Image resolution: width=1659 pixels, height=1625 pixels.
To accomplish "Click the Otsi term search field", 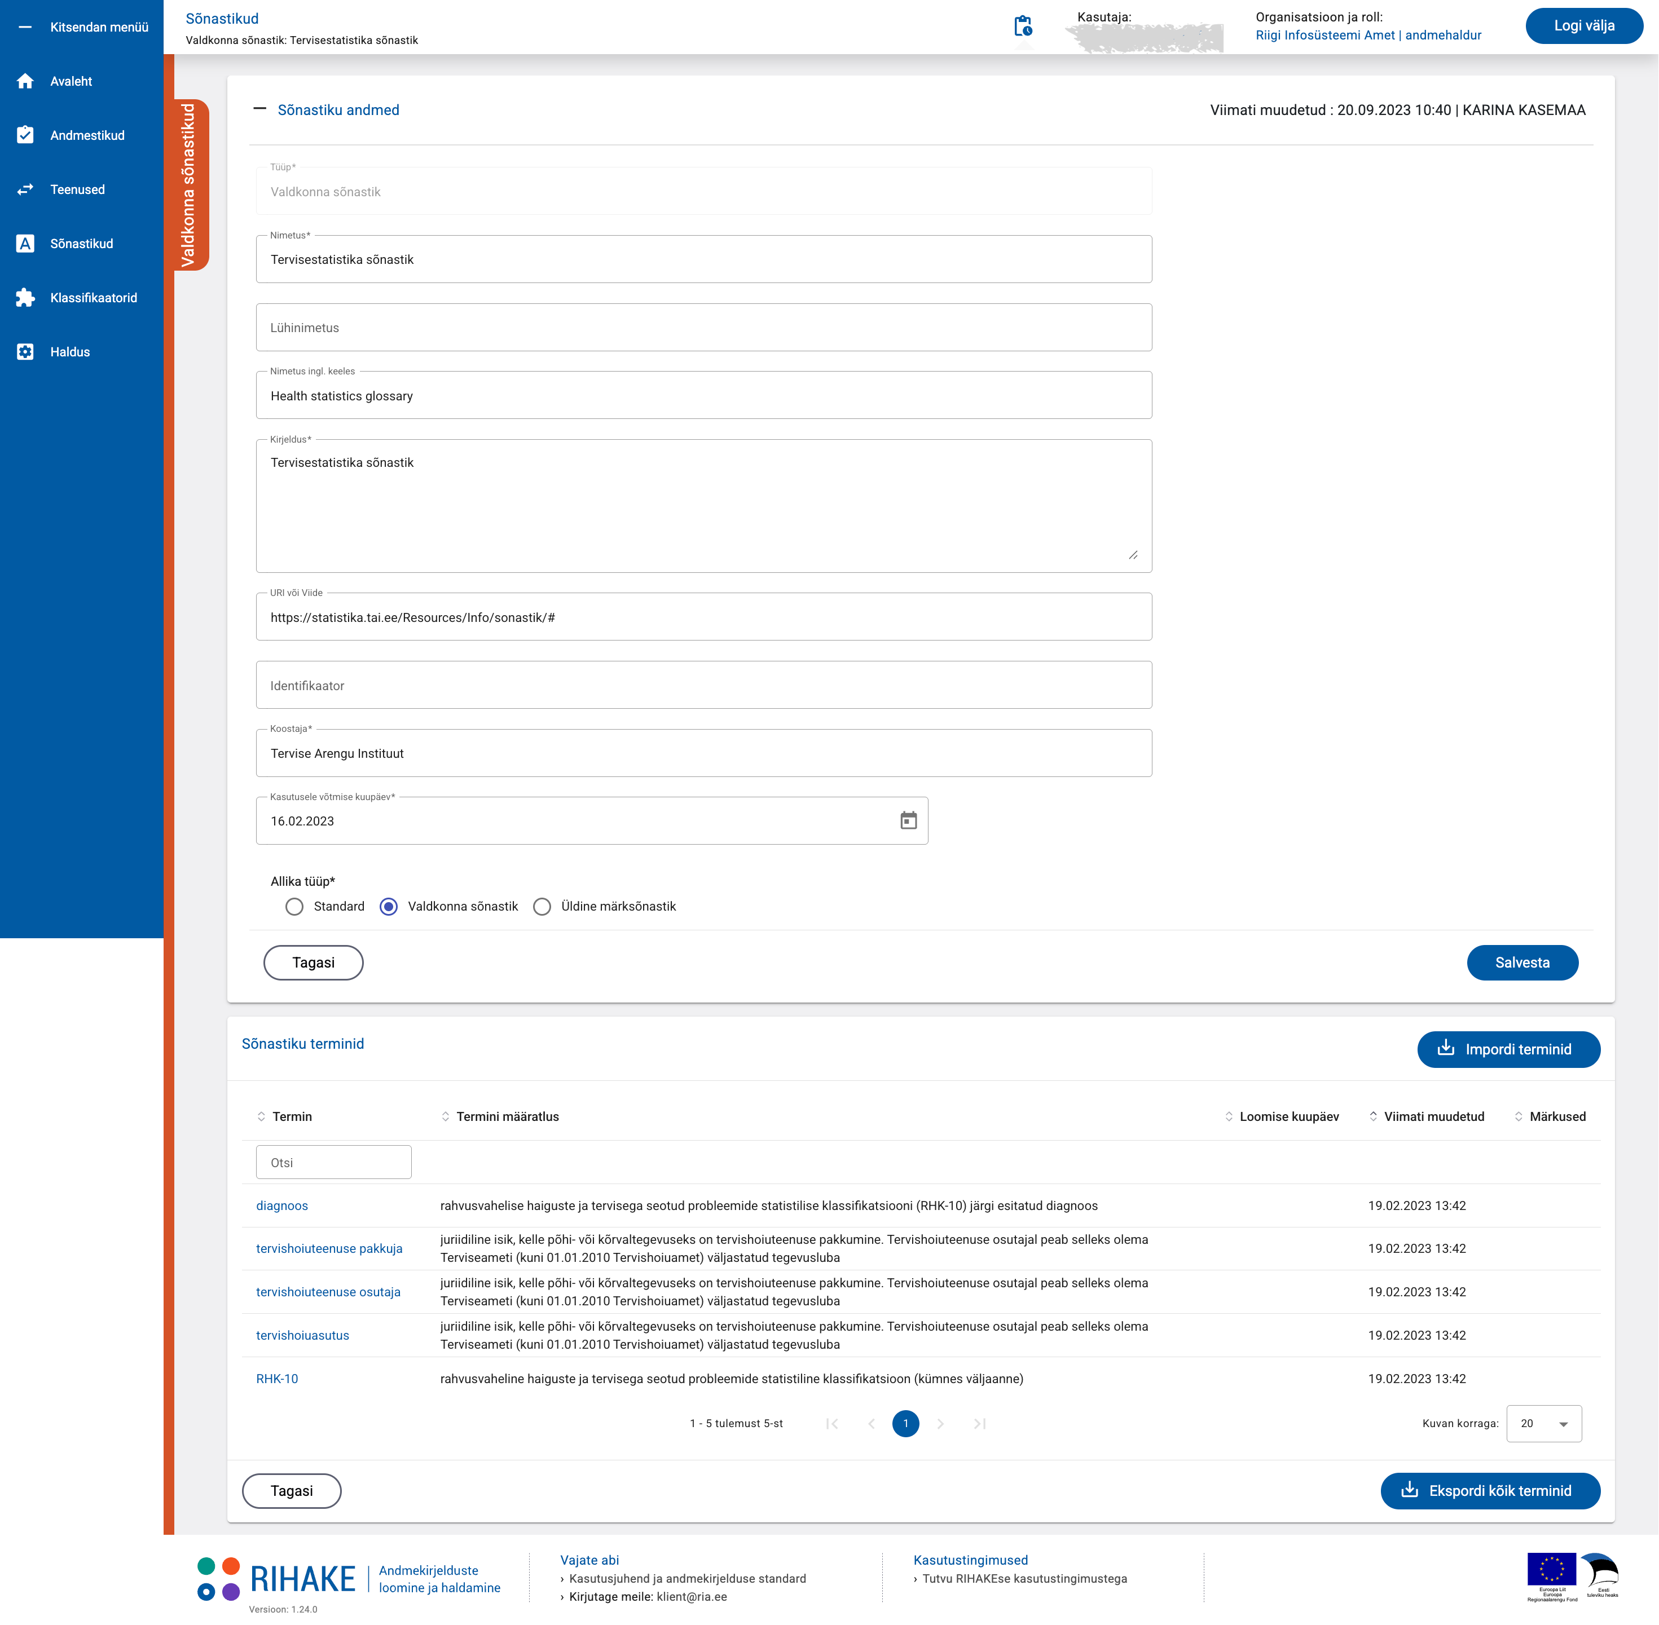I will (x=333, y=1163).
